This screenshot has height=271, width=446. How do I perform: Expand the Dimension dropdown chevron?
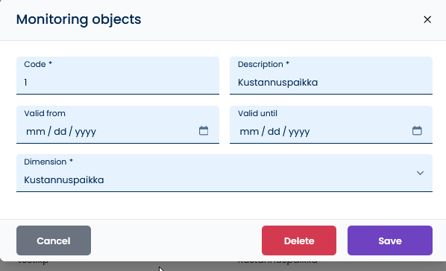(420, 173)
